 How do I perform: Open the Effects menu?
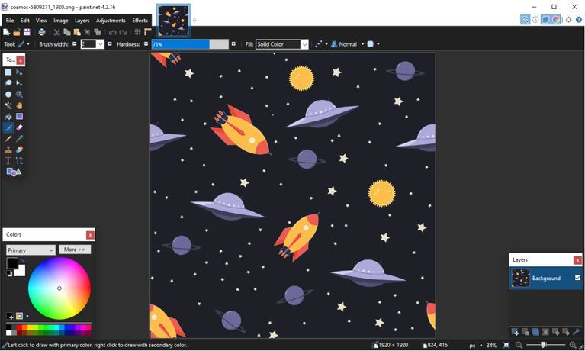click(140, 21)
